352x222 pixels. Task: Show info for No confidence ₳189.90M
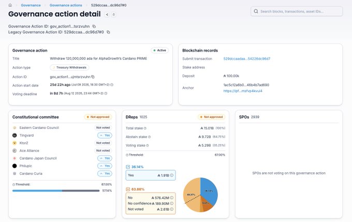(172, 203)
